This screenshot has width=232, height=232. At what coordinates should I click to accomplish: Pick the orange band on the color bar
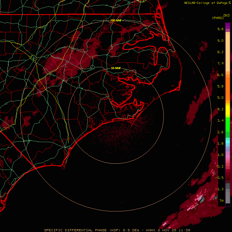[x=228, y=89]
